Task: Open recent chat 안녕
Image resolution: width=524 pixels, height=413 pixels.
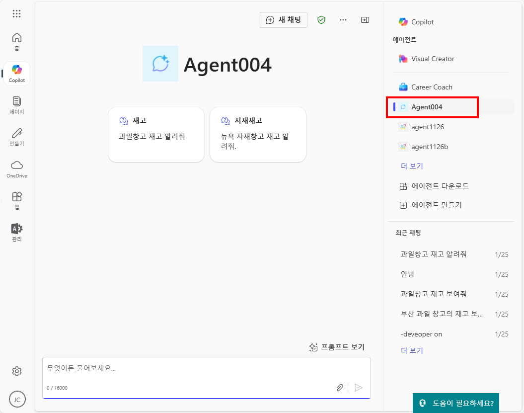Action: point(454,274)
